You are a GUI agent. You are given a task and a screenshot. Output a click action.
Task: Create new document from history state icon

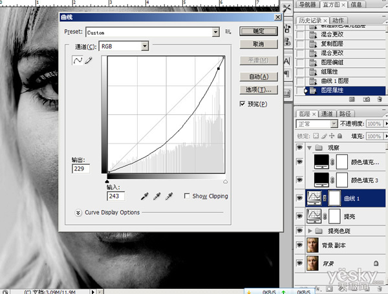[352, 99]
